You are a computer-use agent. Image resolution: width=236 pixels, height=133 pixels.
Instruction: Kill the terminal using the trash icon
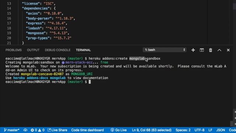211,50
